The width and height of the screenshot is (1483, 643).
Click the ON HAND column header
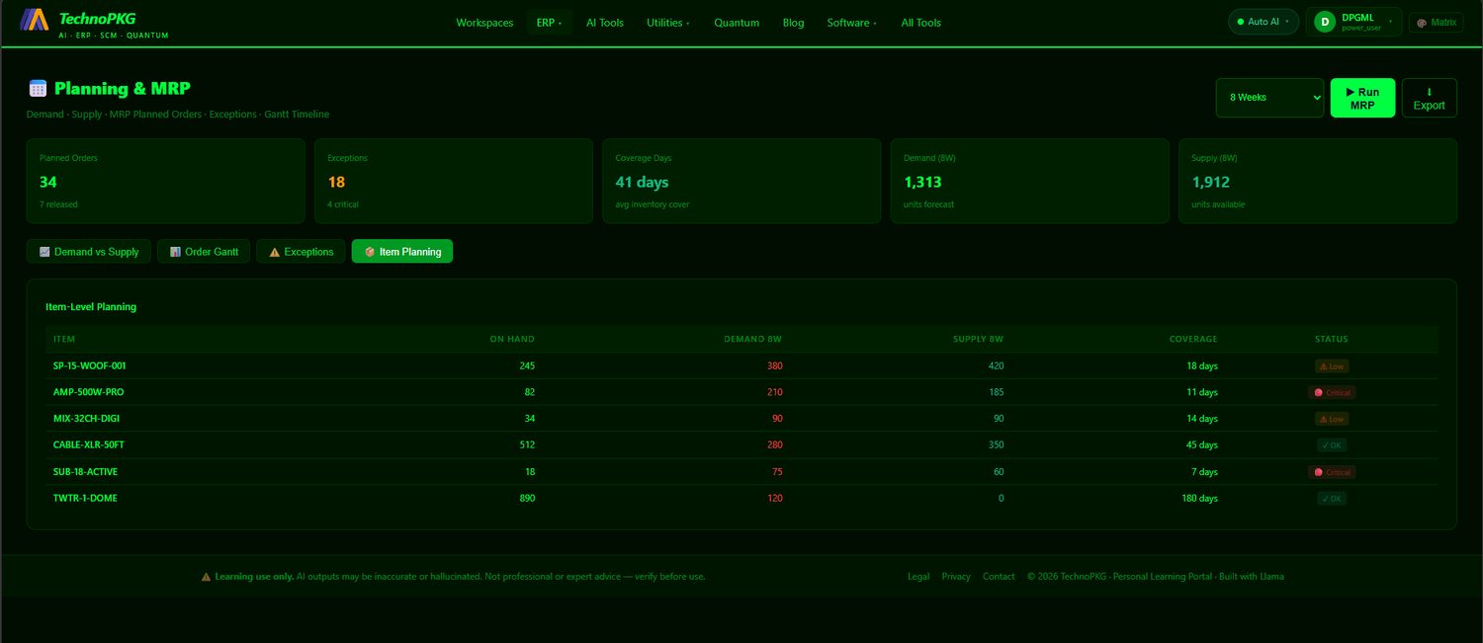512,339
